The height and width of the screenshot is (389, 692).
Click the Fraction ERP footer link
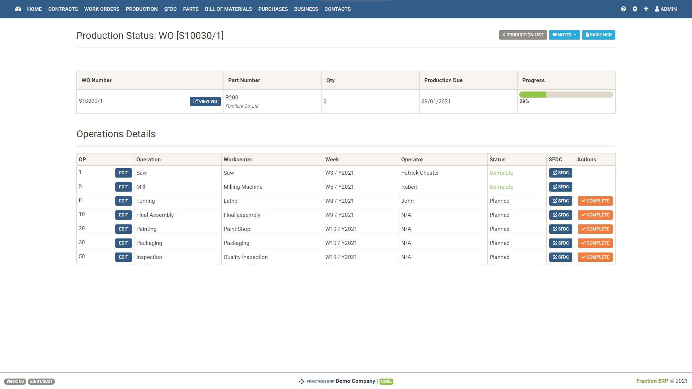tap(652, 381)
